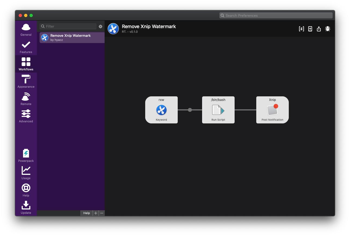
Task: Select the Xnip Post Notification node
Action: pyautogui.click(x=273, y=110)
